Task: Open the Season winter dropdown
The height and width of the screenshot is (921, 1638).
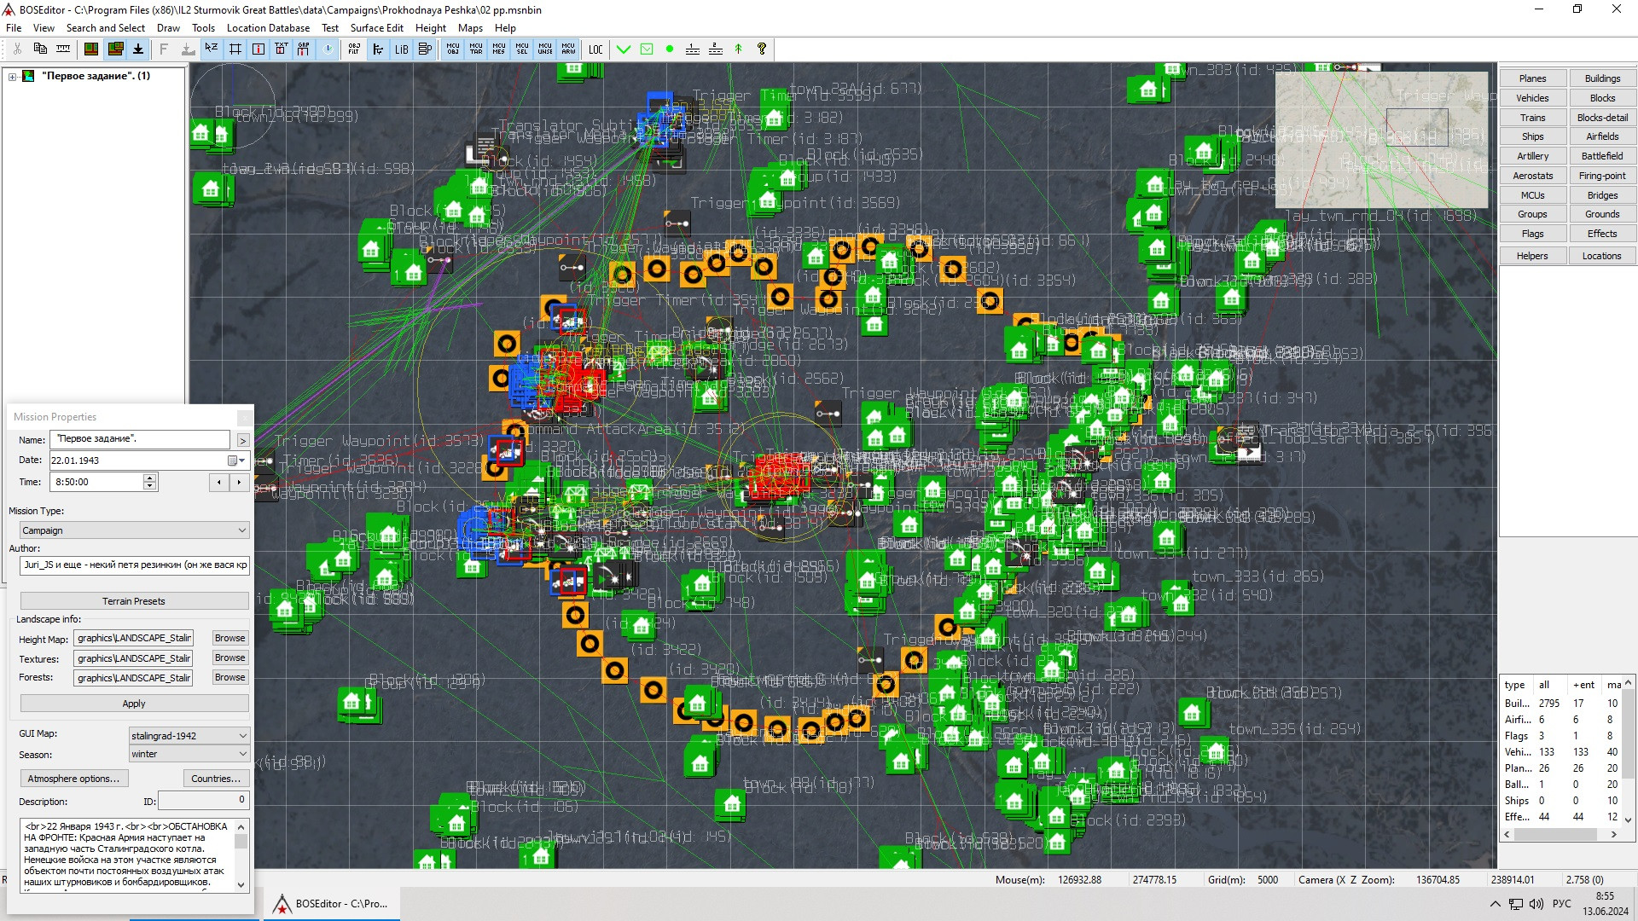Action: click(189, 755)
